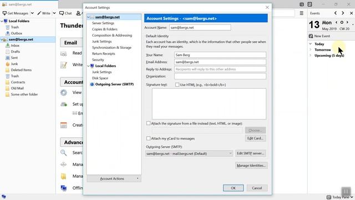Image resolution: width=355 pixels, height=200 pixels.
Task: Click the online status icon in status bar
Action: [4, 197]
